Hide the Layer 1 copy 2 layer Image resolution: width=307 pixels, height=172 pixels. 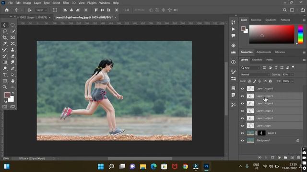point(242,118)
